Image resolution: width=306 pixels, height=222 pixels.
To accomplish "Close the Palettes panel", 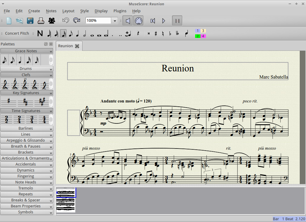I will (51, 44).
